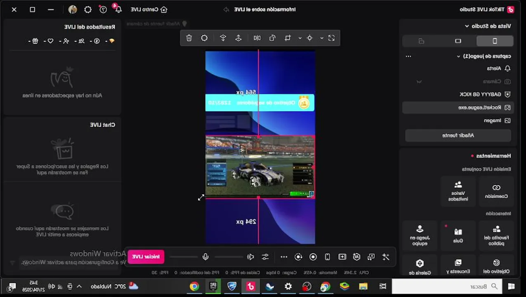Select the crop tool in canvas toolbar
Viewport: 526px width, 297px height.
click(288, 38)
